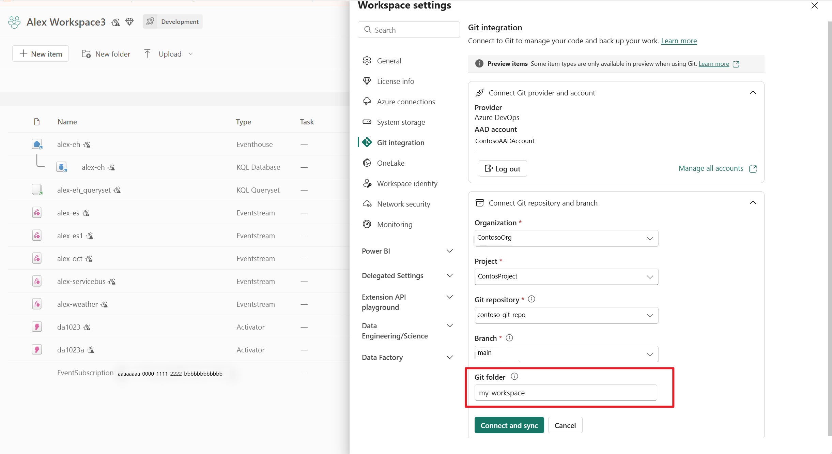This screenshot has width=832, height=454.
Task: Click the alex-weather Eventstream icon
Action: [37, 304]
